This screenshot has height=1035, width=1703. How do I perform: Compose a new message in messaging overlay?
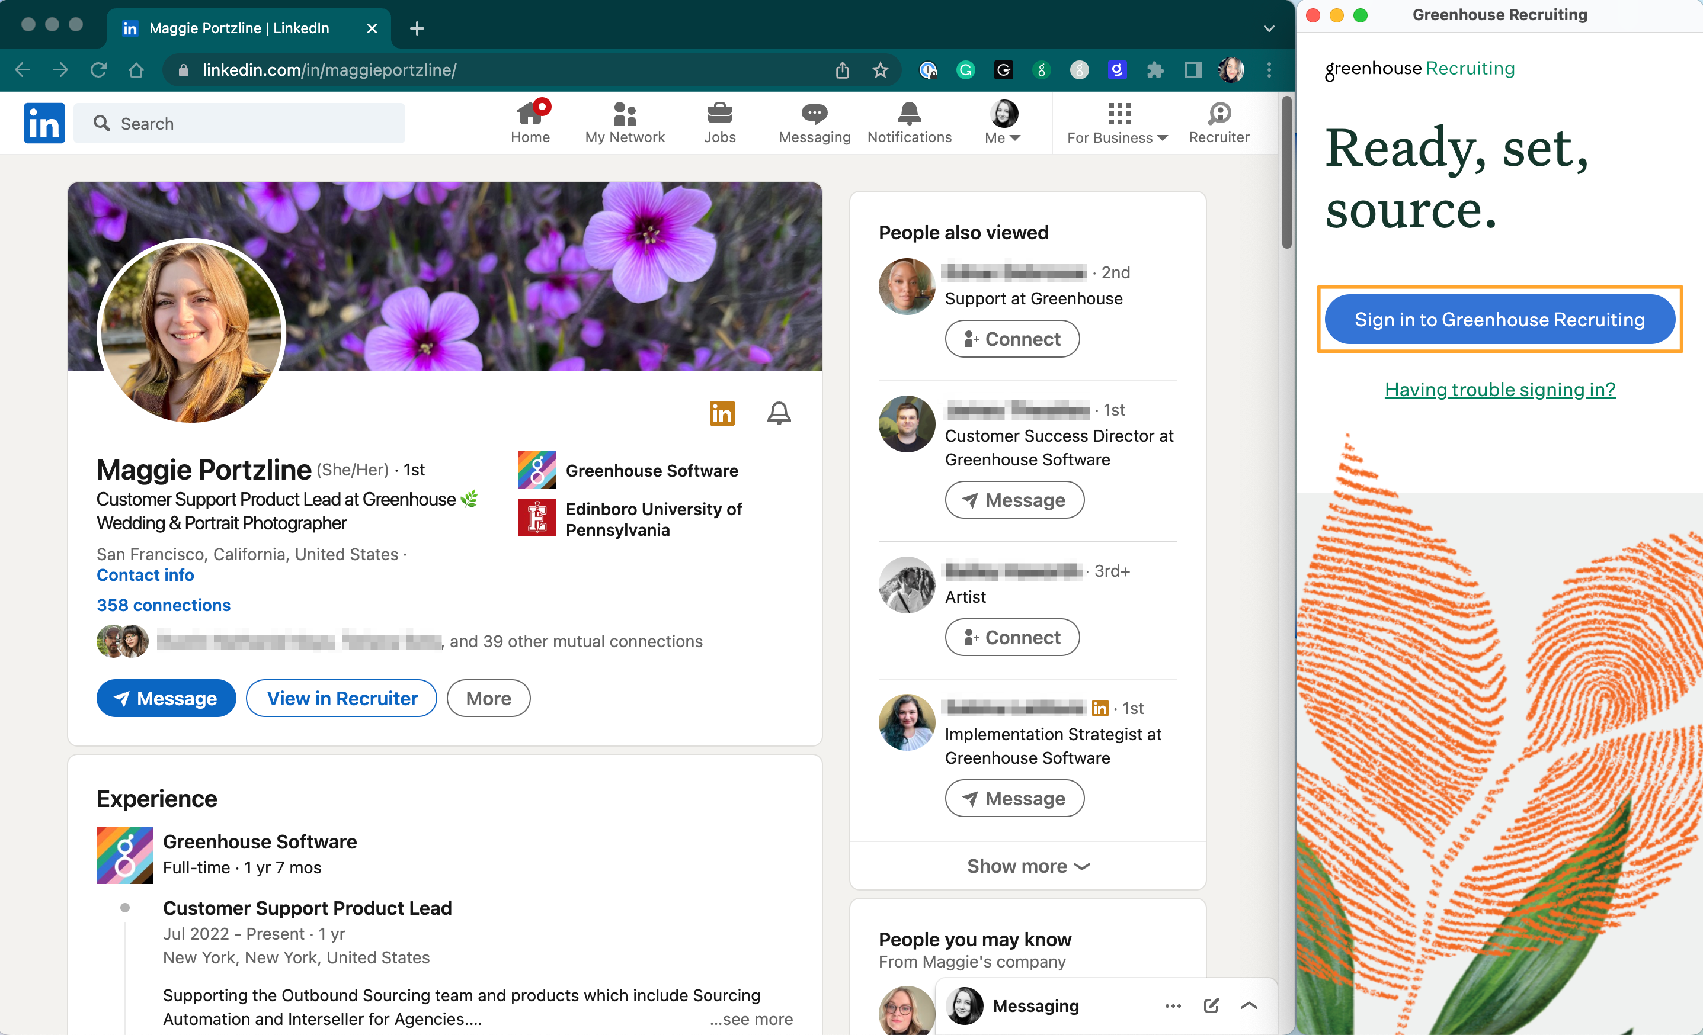click(1211, 1006)
